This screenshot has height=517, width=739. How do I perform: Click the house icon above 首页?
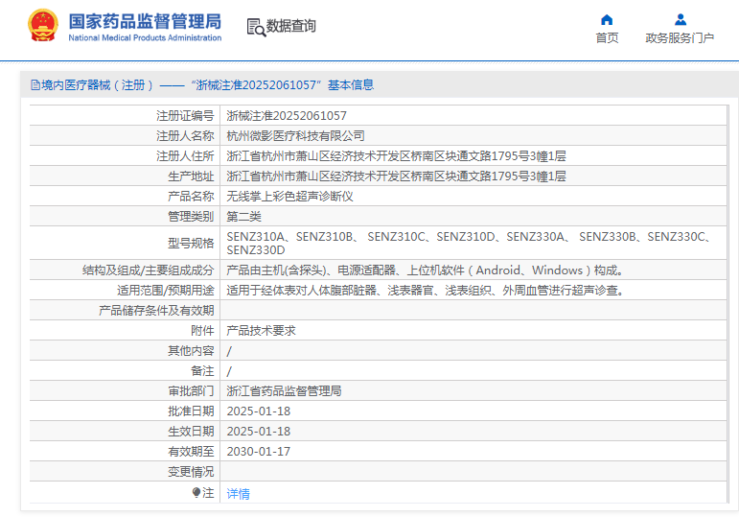[x=607, y=19]
